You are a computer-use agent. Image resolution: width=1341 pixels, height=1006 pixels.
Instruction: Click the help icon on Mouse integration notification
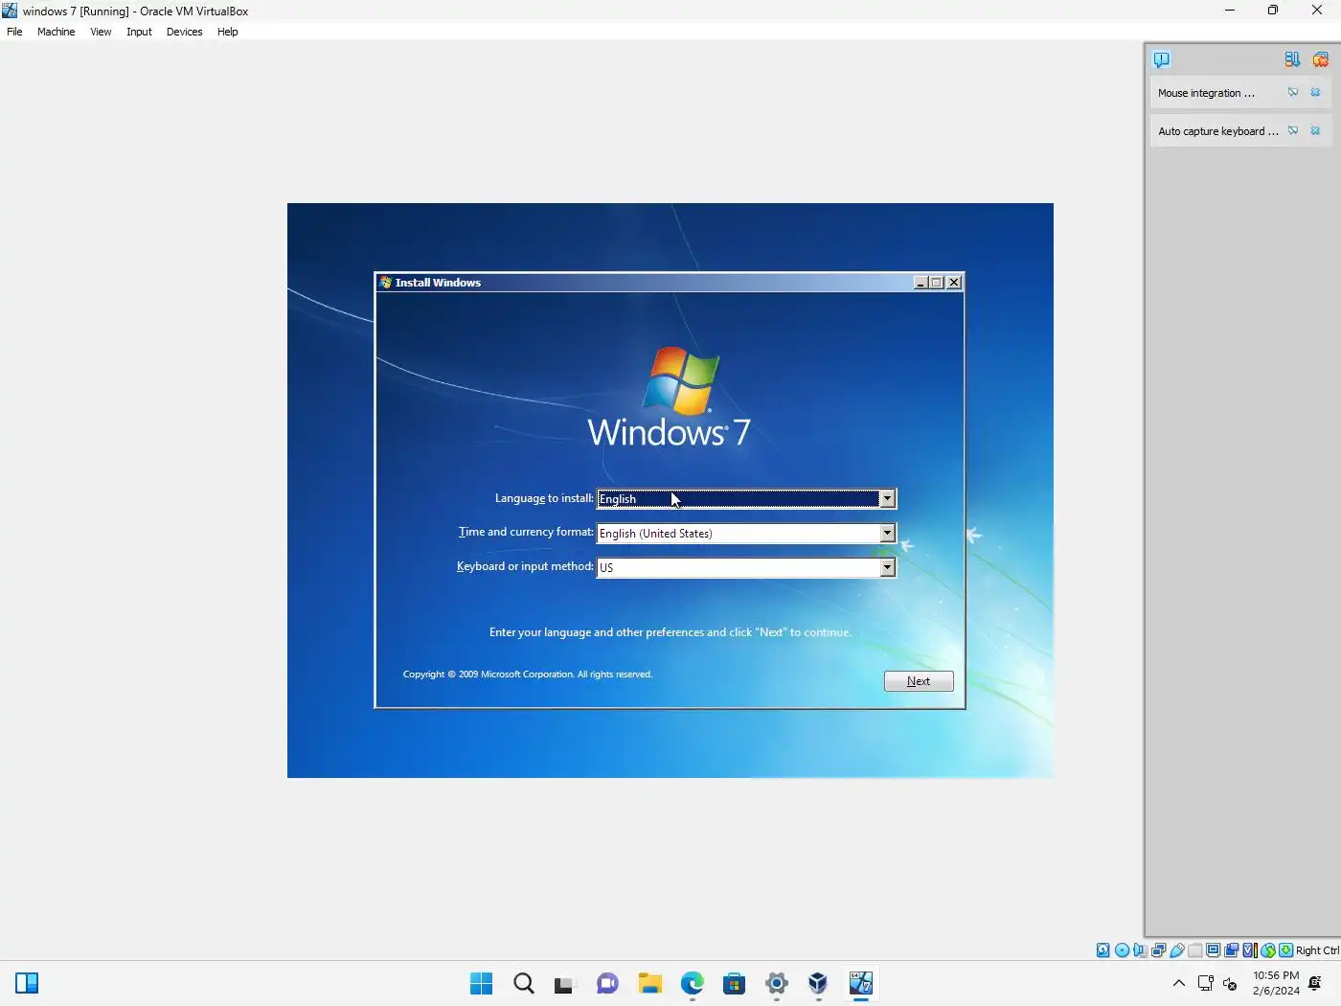(1293, 92)
